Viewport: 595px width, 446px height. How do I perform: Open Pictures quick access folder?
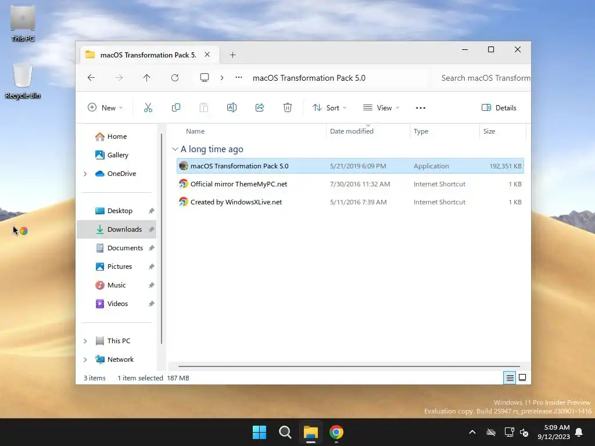120,267
